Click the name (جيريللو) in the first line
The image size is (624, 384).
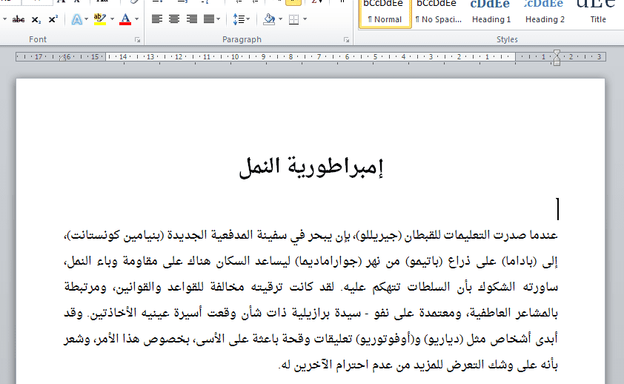379,236
